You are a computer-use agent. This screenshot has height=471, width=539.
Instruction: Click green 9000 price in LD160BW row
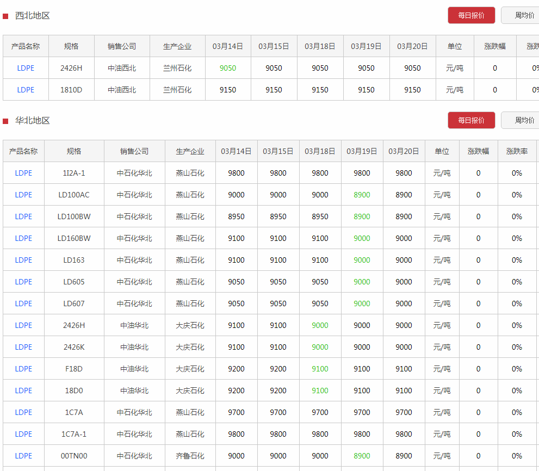(362, 238)
